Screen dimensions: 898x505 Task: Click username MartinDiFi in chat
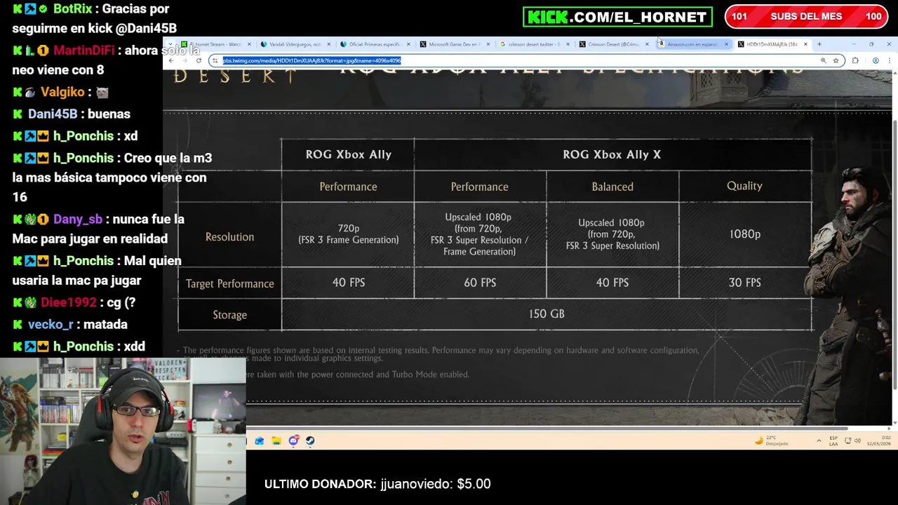point(85,50)
